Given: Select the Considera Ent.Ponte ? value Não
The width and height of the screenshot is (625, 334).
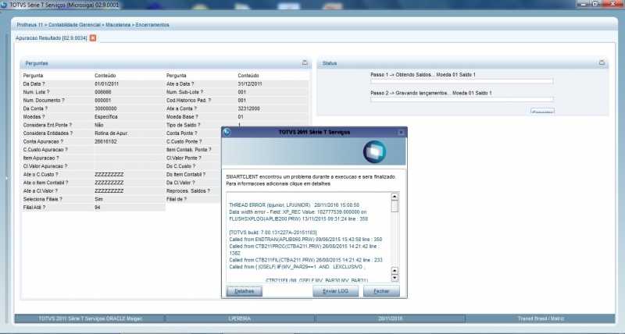Looking at the screenshot, I should (99, 125).
